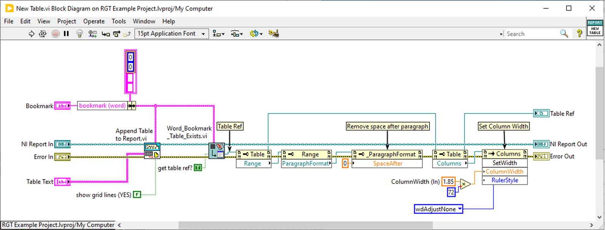Click the RulerStyle parameter row

pyautogui.click(x=504, y=180)
